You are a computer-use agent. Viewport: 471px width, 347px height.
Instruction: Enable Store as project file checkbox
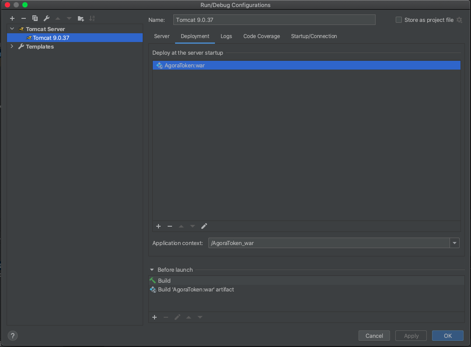point(399,20)
